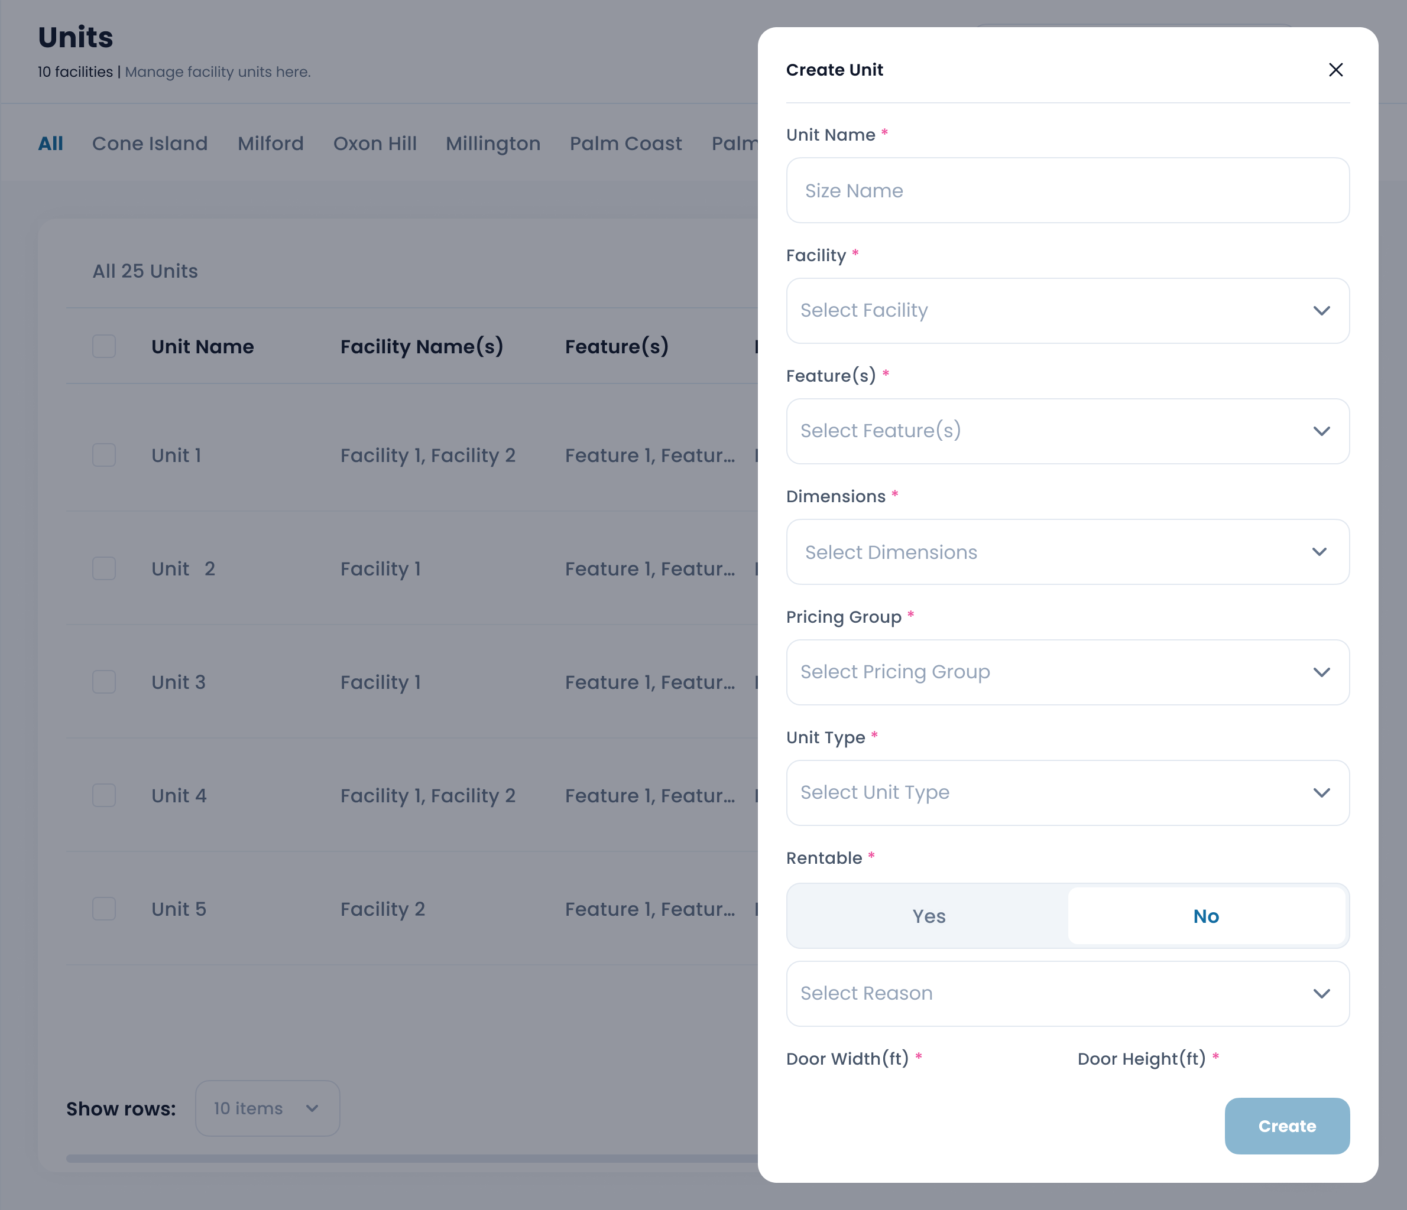Set Rentable to Yes
The image size is (1407, 1210).
click(928, 916)
